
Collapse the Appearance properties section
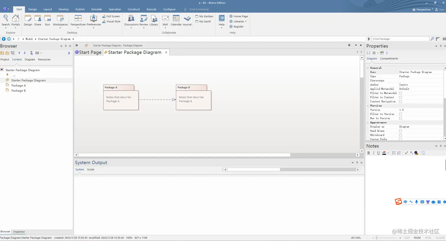[368, 122]
